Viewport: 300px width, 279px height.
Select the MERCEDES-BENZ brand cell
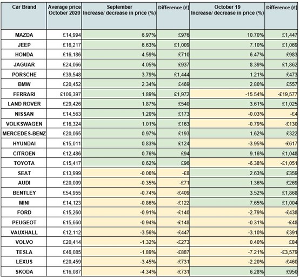pos(24,134)
